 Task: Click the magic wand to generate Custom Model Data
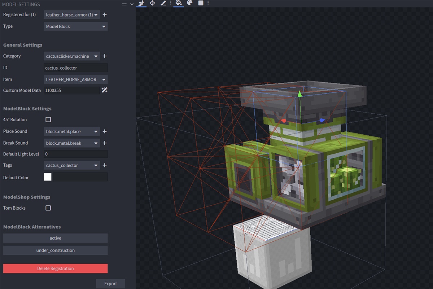click(104, 90)
